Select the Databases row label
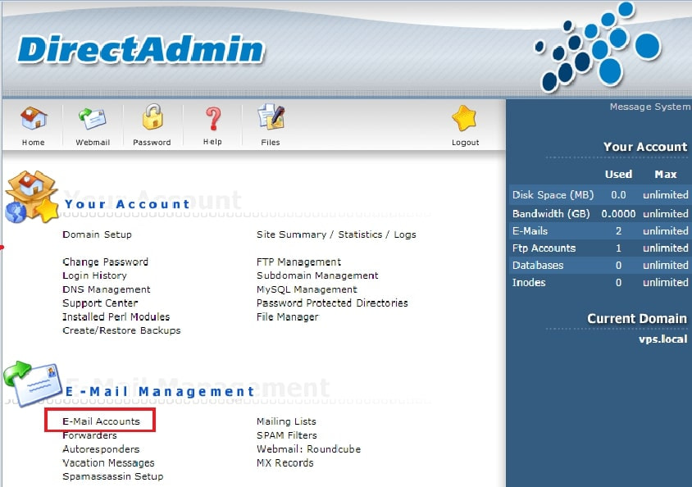Viewport: 692px width, 487px height. pos(538,265)
